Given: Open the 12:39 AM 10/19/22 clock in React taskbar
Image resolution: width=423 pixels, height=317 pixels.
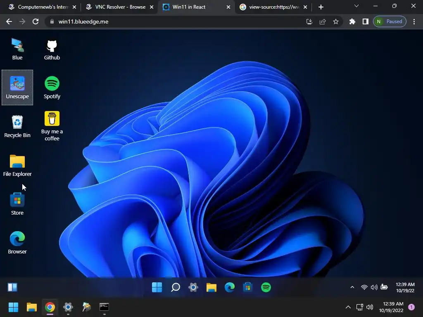Looking at the screenshot, I should pos(405,287).
